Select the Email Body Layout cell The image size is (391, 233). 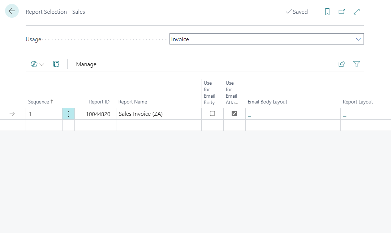[293, 114]
